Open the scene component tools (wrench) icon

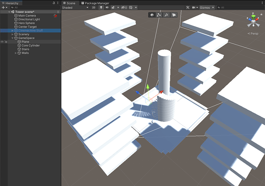click(187, 7)
